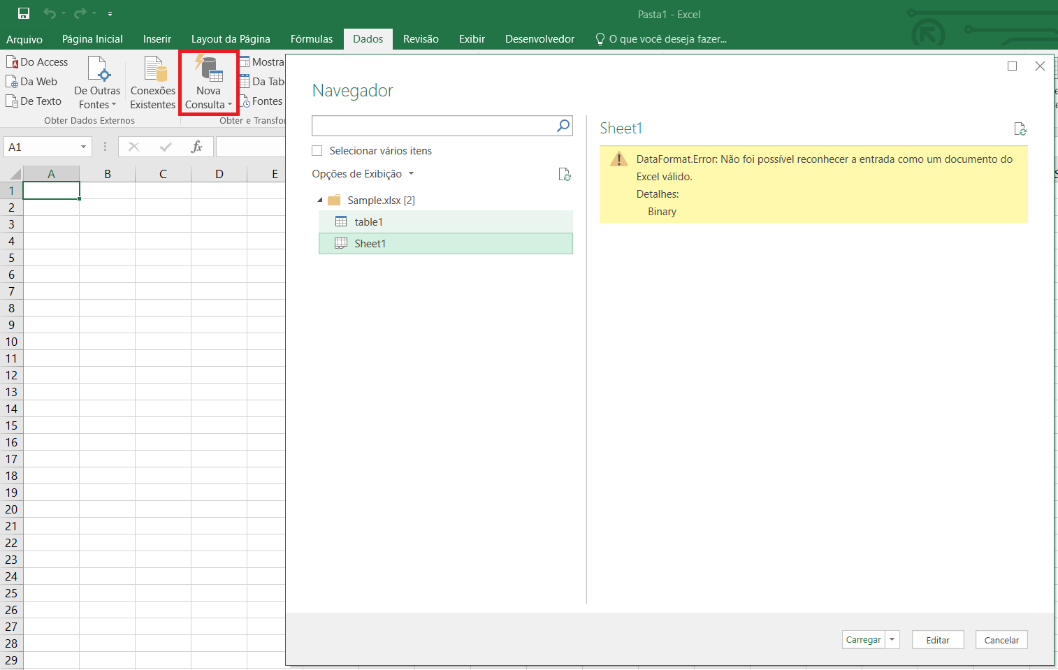This screenshot has width=1058, height=670.
Task: Select the Do Access import source
Action: click(x=37, y=61)
